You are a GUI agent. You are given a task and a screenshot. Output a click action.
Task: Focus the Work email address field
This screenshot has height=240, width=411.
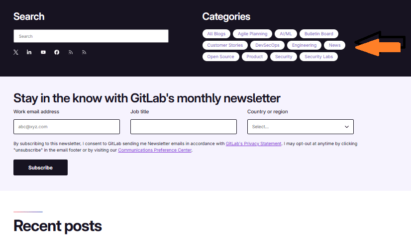pyautogui.click(x=67, y=127)
